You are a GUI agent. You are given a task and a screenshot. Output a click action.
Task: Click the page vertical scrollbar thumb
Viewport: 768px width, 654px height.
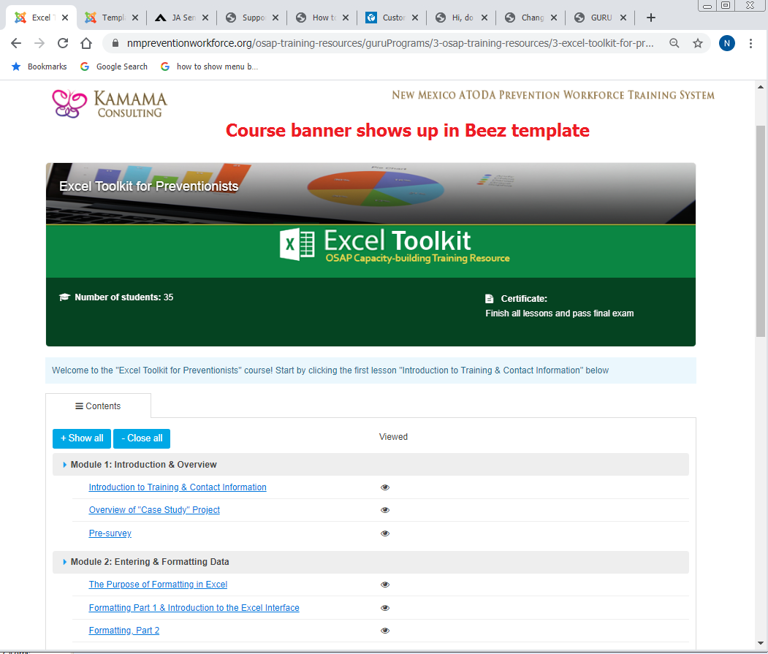click(760, 231)
